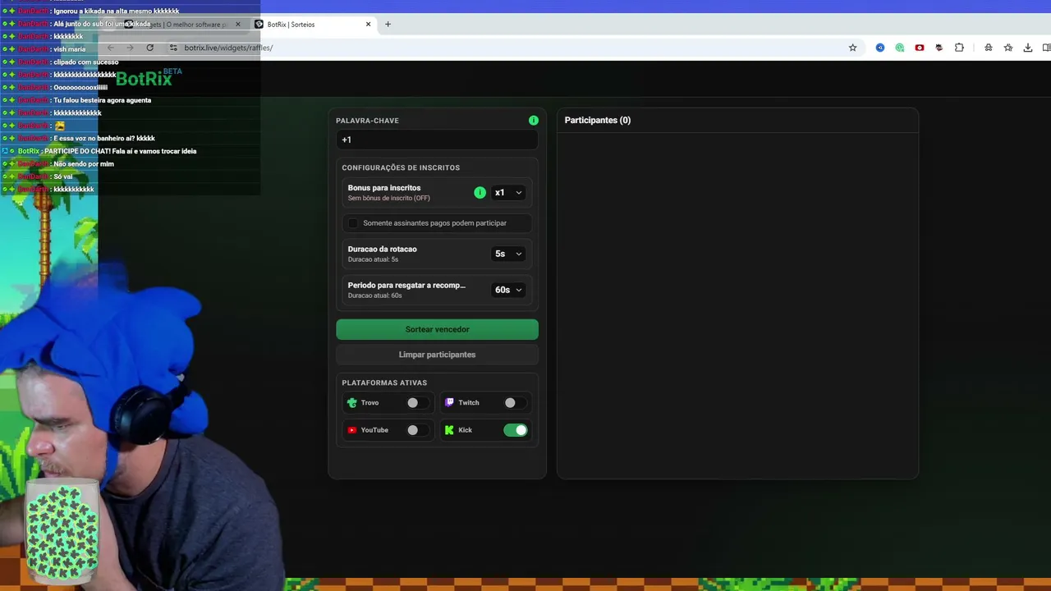
Task: Click the cat-face extension icon
Action: coord(939,48)
